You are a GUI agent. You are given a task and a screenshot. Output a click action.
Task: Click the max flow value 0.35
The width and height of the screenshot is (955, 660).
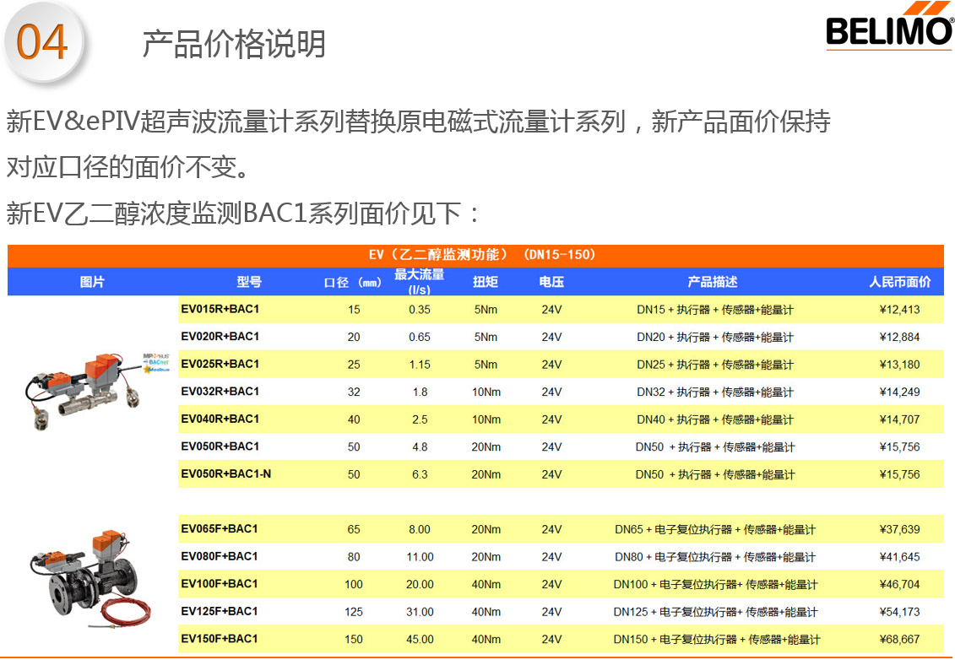pyautogui.click(x=420, y=309)
